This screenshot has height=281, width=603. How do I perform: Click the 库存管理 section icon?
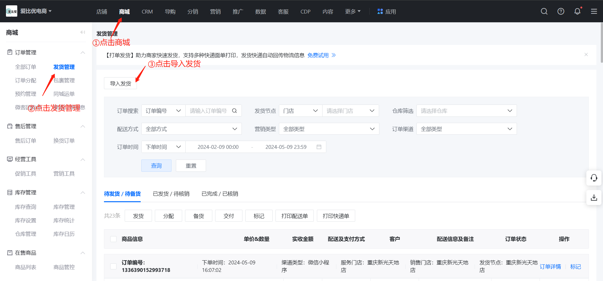[x=10, y=192]
